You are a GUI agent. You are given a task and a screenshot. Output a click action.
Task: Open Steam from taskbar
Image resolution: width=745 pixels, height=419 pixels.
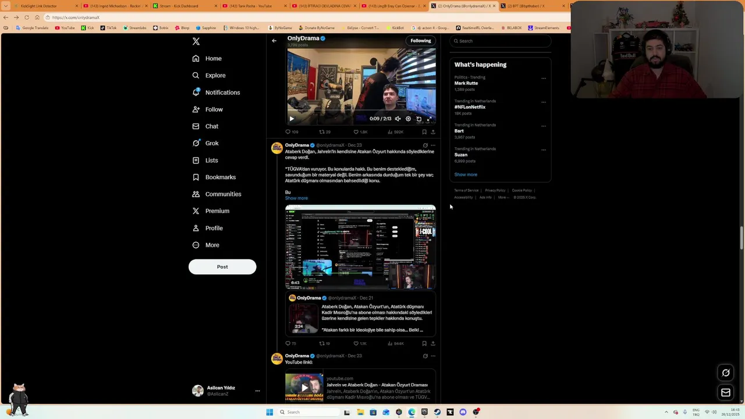pyautogui.click(x=437, y=412)
